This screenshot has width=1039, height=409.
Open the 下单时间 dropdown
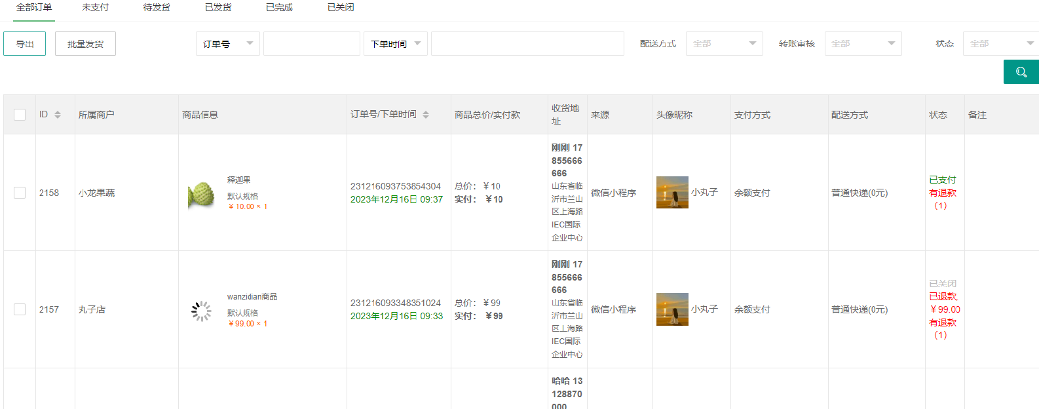[395, 44]
